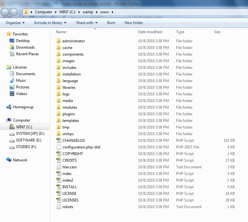248x222 pixels.
Task: Sort by the Size column header
Action: coord(217,32)
